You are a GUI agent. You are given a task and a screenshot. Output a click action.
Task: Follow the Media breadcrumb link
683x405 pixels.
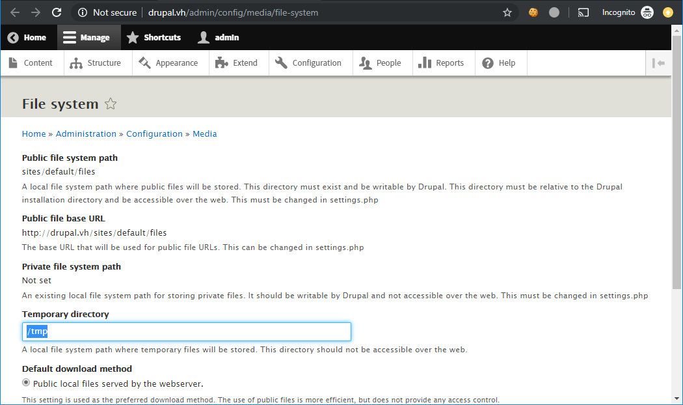coord(205,134)
